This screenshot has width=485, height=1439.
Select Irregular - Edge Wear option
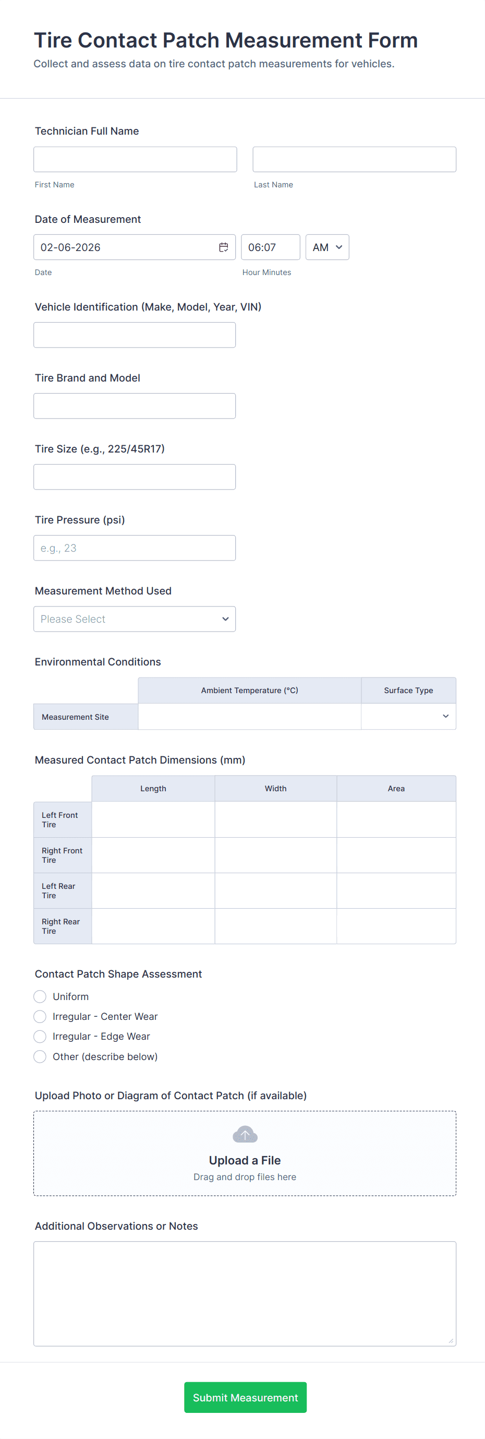[x=40, y=1037]
